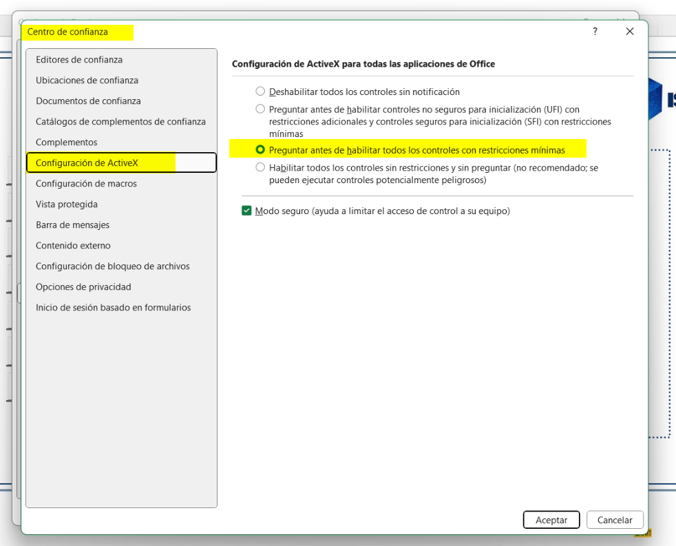Open Configuración de bloqueo de archivos
This screenshot has height=546, width=676.
121,266
